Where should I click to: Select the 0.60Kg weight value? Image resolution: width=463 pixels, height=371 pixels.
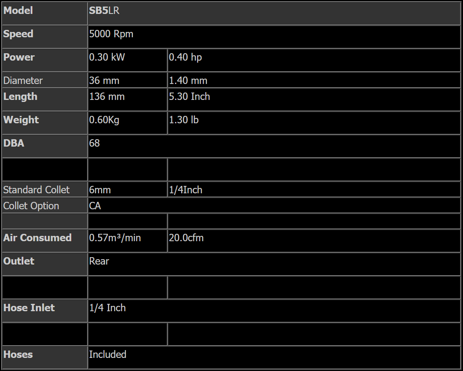coord(104,120)
